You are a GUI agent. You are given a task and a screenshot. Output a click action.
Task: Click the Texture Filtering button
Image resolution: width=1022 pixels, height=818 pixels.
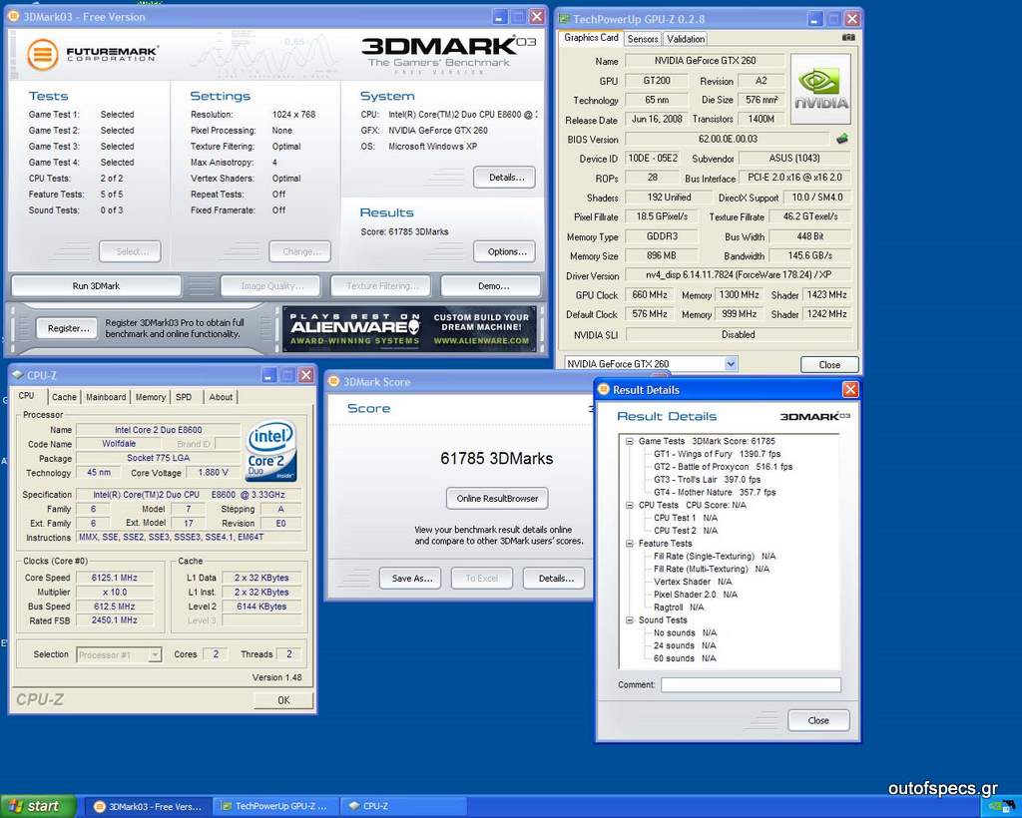[x=381, y=286]
